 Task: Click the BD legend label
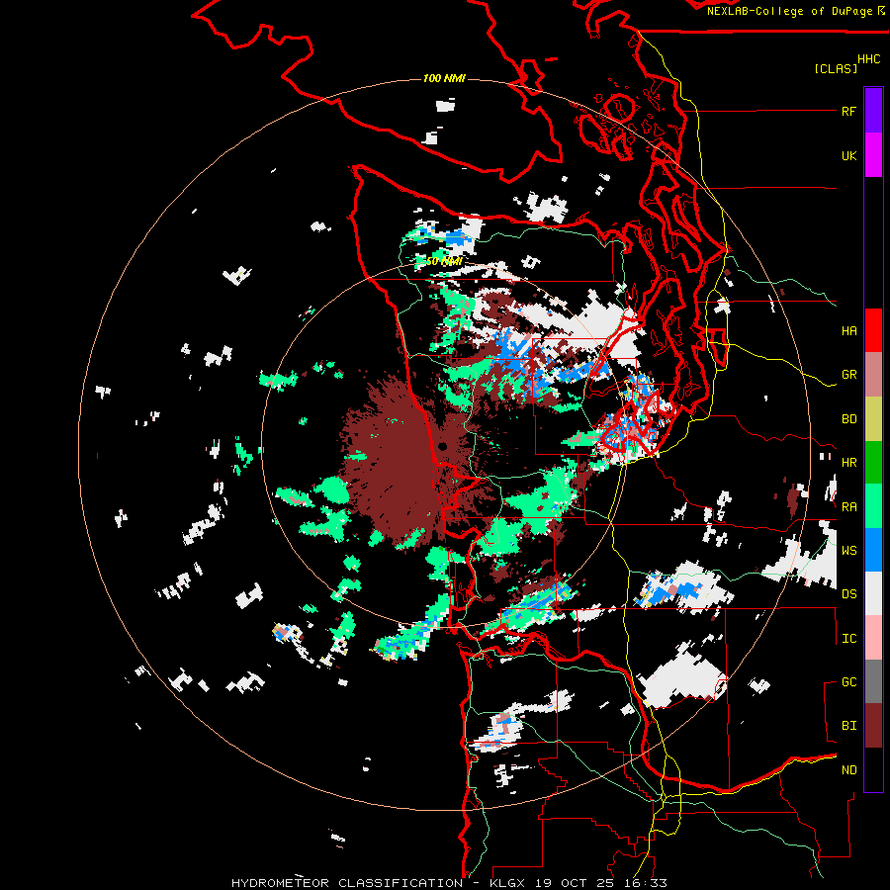click(x=848, y=419)
